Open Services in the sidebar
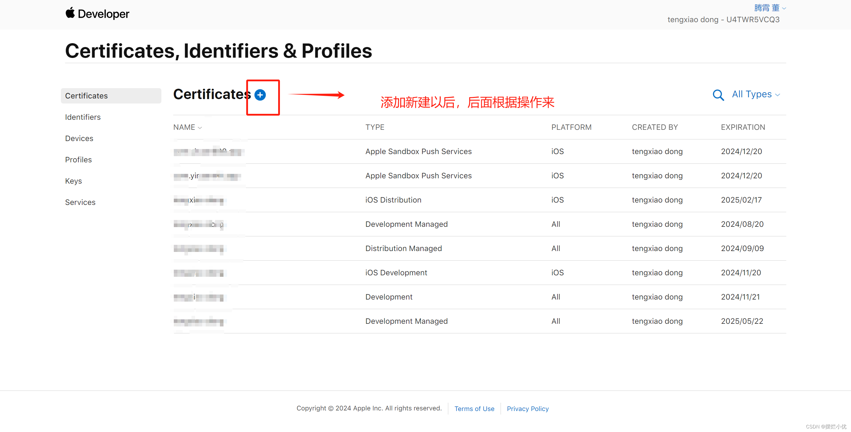The width and height of the screenshot is (851, 432). (80, 202)
